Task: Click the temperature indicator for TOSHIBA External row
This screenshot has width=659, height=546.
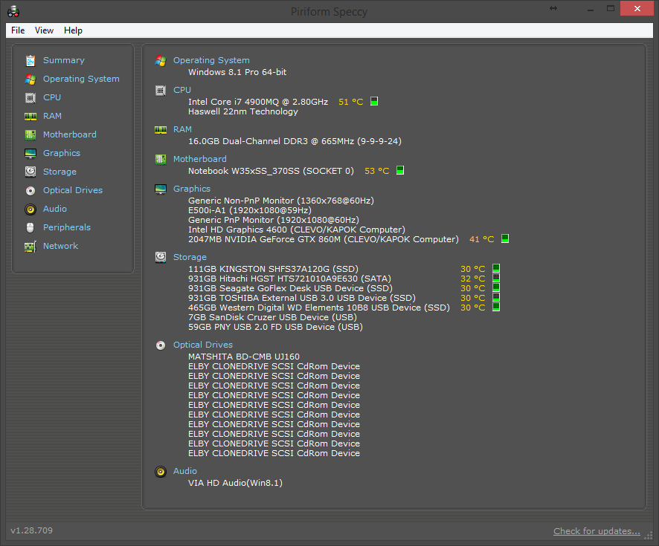Action: [x=496, y=297]
